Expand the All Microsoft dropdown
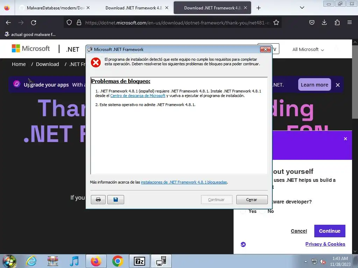 coord(308,50)
